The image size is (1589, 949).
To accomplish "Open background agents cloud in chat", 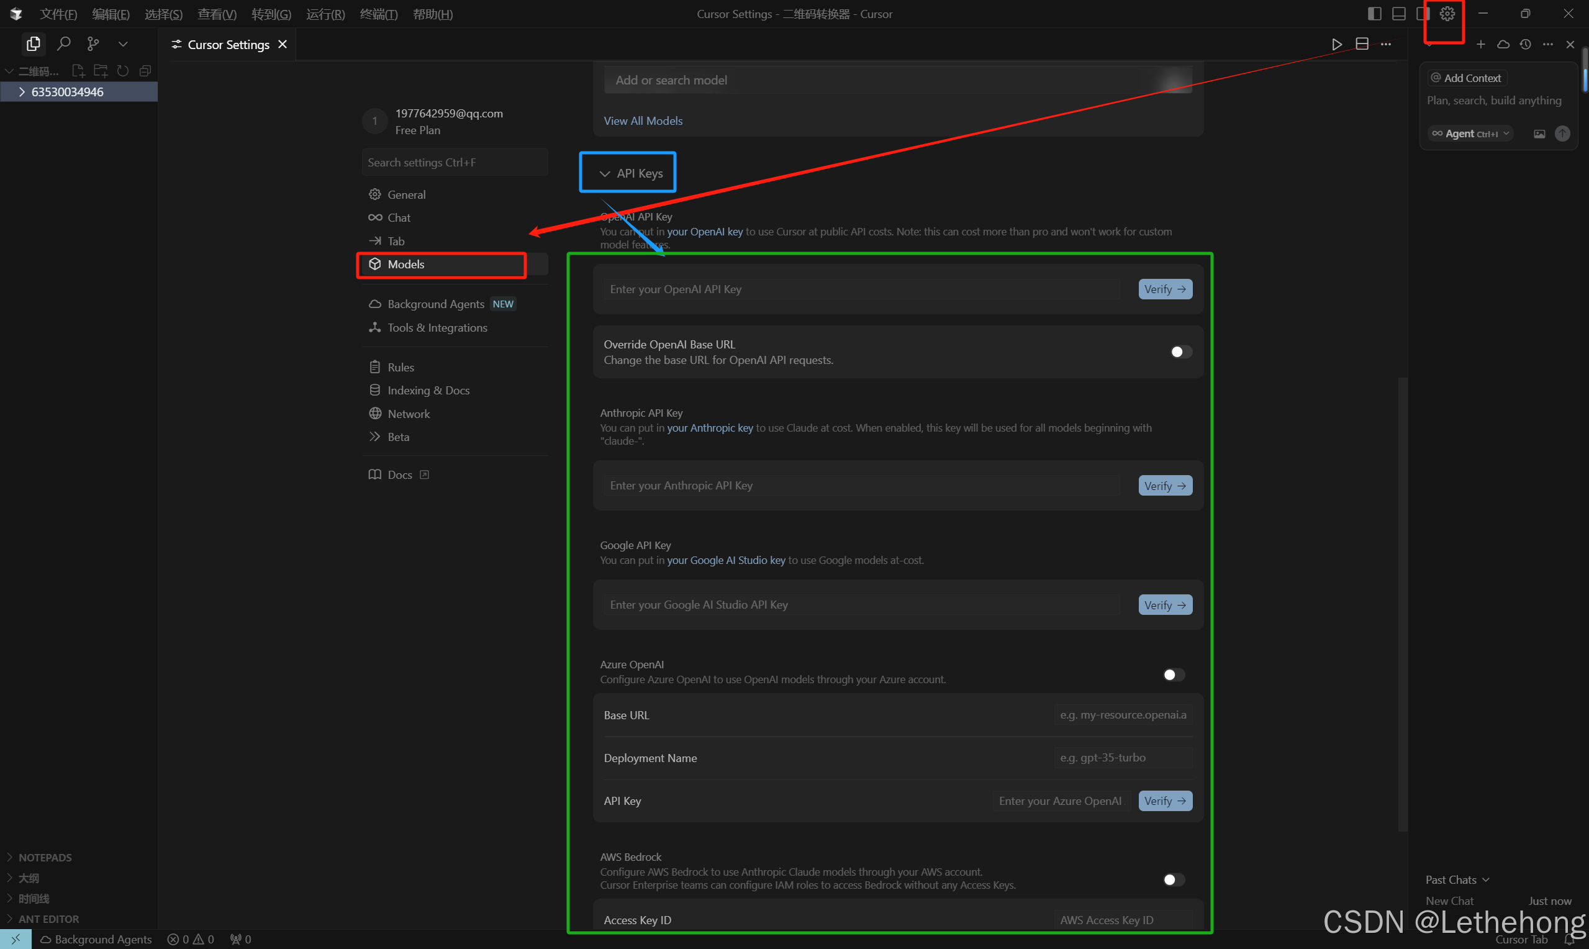I will point(1503,44).
